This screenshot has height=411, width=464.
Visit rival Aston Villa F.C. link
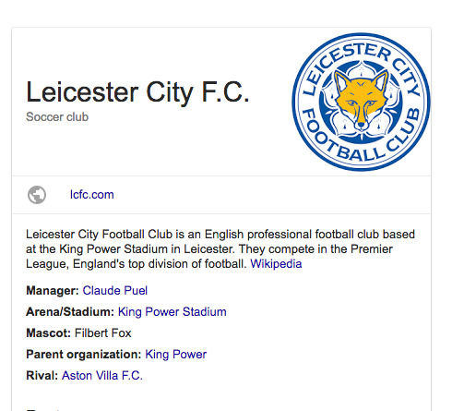pyautogui.click(x=102, y=376)
